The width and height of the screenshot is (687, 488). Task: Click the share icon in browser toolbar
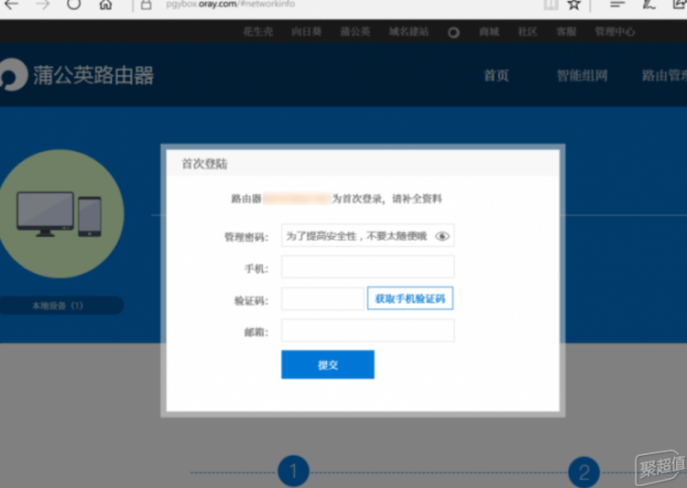coord(679,5)
